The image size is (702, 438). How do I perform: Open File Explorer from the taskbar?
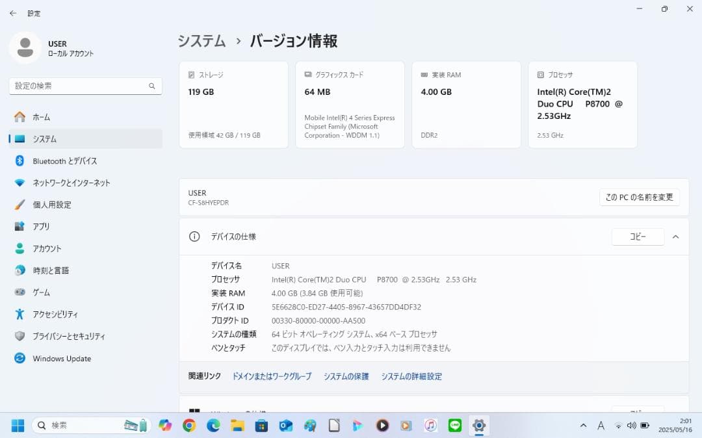click(x=237, y=426)
